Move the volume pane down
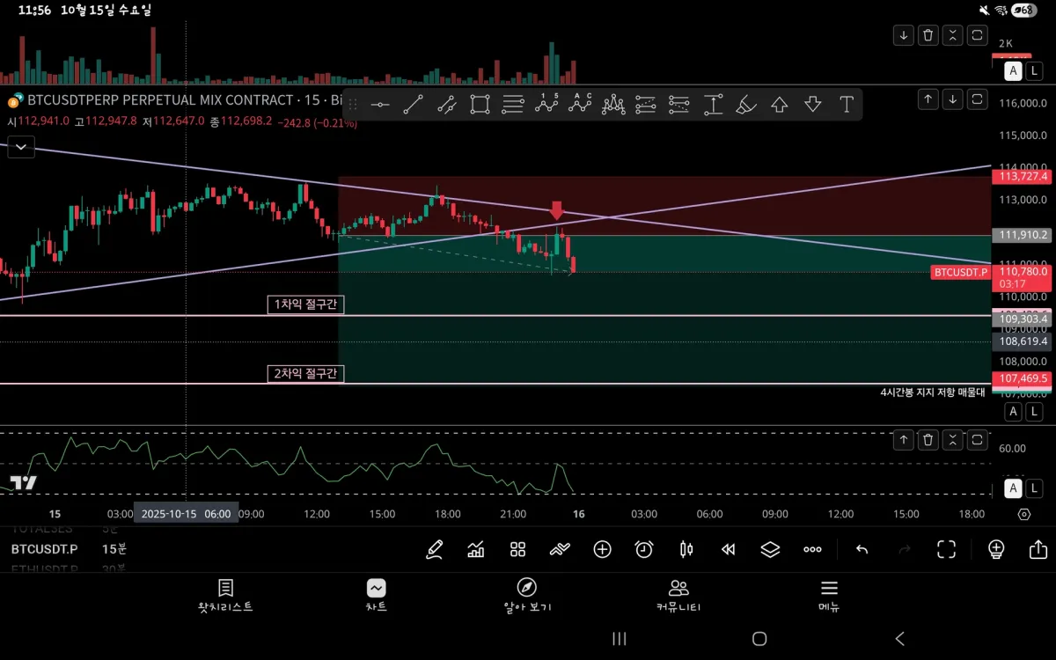 coord(904,35)
